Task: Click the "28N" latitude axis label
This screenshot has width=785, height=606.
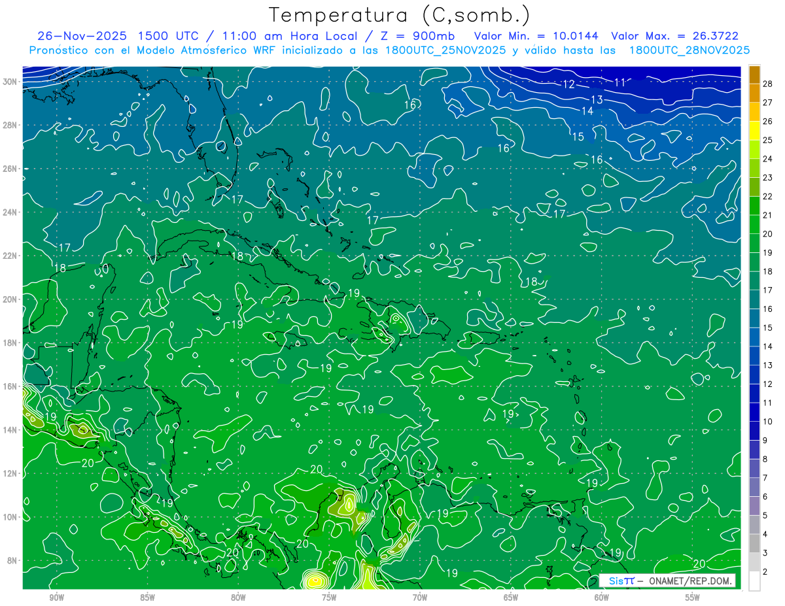Action: 10,125
